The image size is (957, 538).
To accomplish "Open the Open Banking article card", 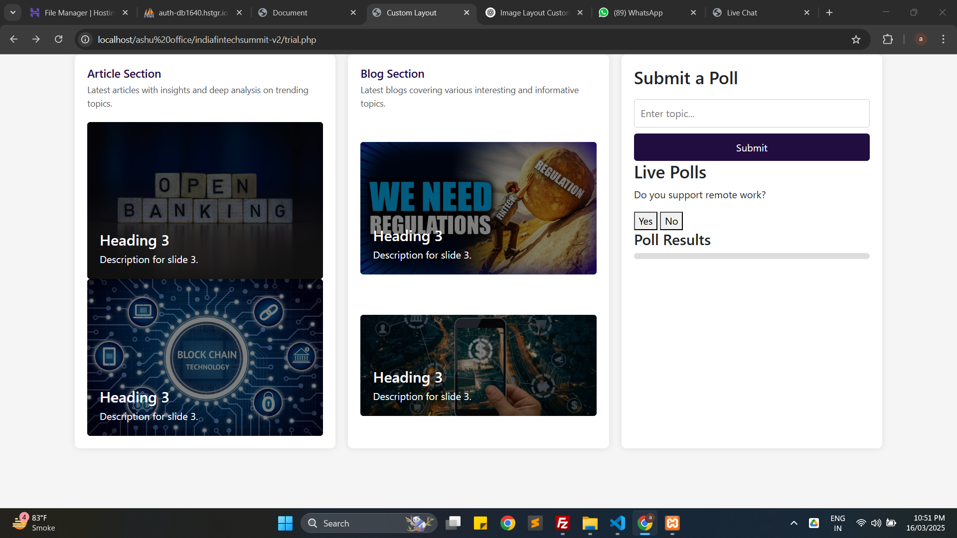I will (205, 200).
